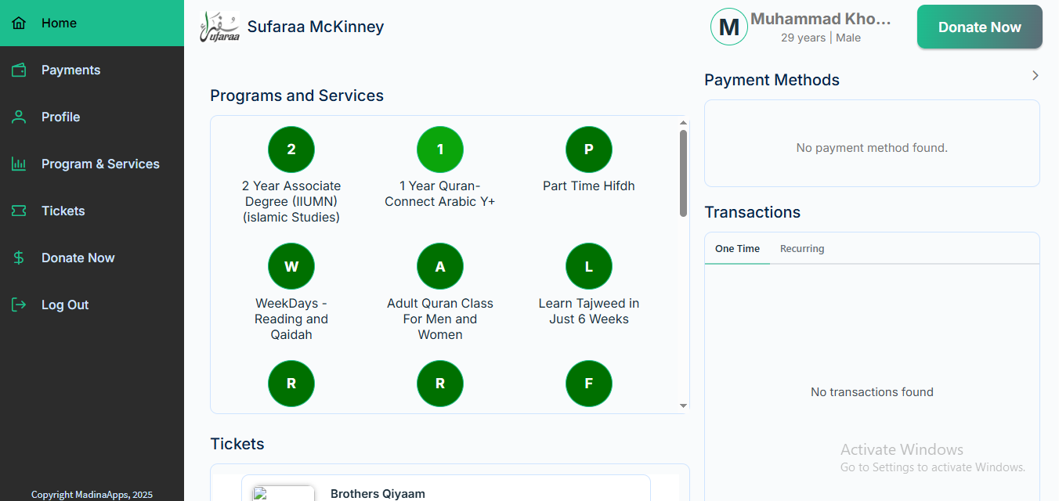Open the 2 Year Associate Degree program circle
This screenshot has height=501, width=1059.
(291, 150)
